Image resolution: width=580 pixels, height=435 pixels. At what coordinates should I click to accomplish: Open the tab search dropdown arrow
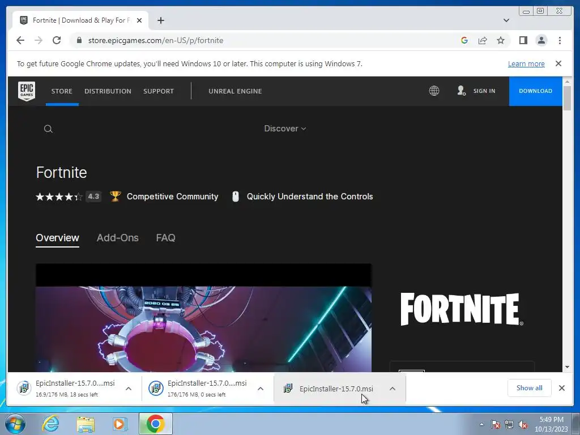pyautogui.click(x=506, y=20)
